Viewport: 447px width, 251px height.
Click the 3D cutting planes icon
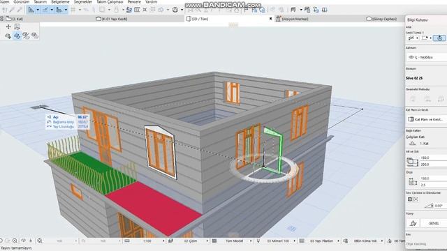(161, 10)
